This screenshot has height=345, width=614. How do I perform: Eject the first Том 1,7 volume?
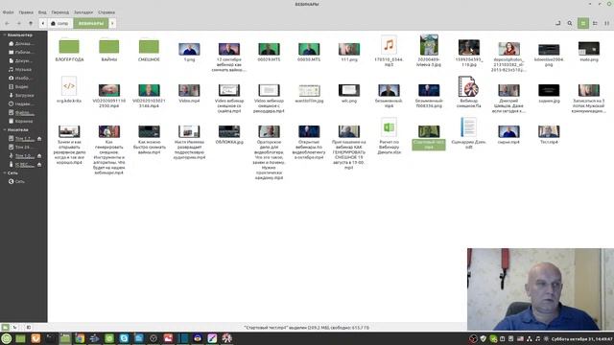39,138
